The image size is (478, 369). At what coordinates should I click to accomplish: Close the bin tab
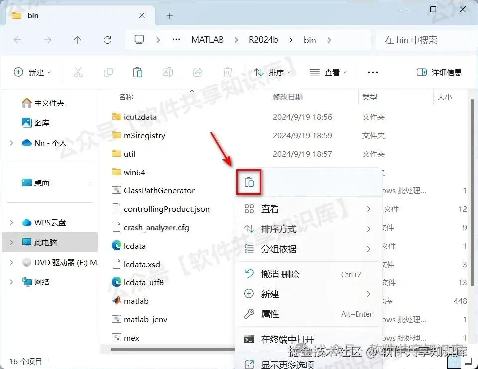pos(142,15)
